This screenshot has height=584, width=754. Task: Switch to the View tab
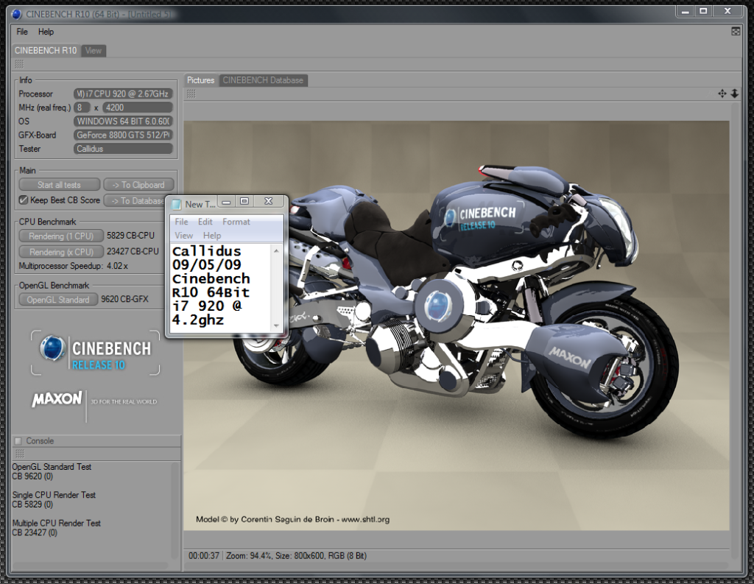(94, 51)
